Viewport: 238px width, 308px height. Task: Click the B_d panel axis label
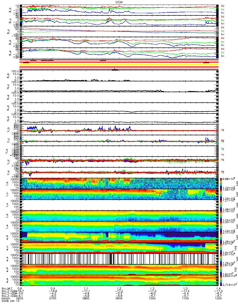pyautogui.click(x=10, y=43)
